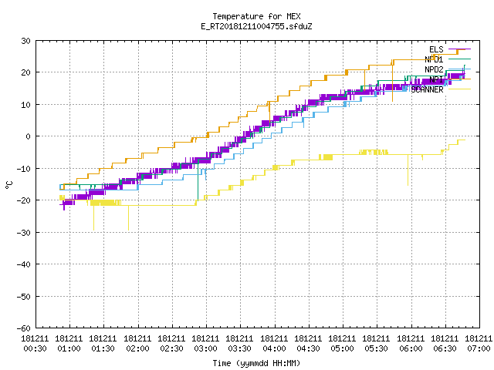Click the NPD2 legend label

434,69
